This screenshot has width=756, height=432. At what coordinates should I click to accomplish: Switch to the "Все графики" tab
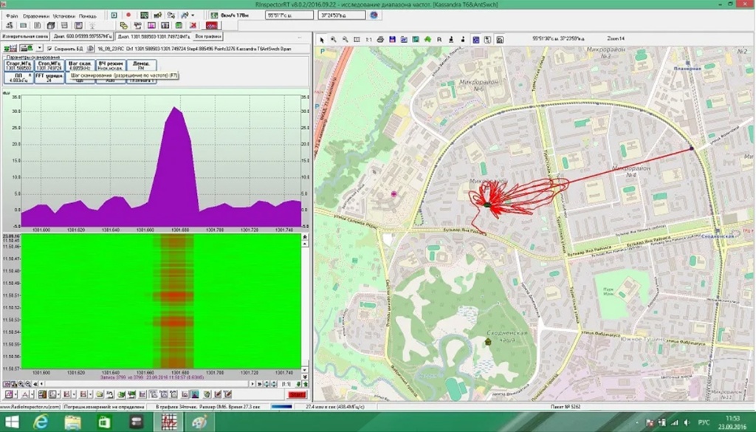208,35
